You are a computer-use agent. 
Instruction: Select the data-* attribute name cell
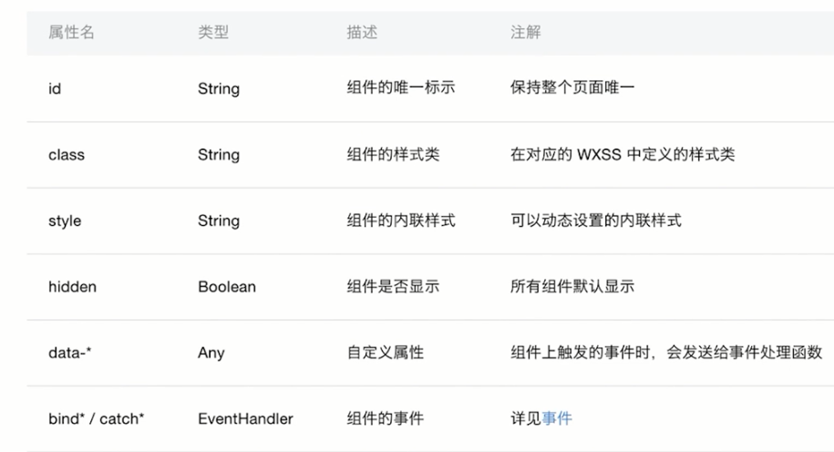click(69, 353)
